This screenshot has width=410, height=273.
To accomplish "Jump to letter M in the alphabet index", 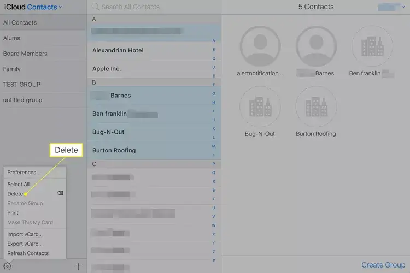I will click(214, 146).
